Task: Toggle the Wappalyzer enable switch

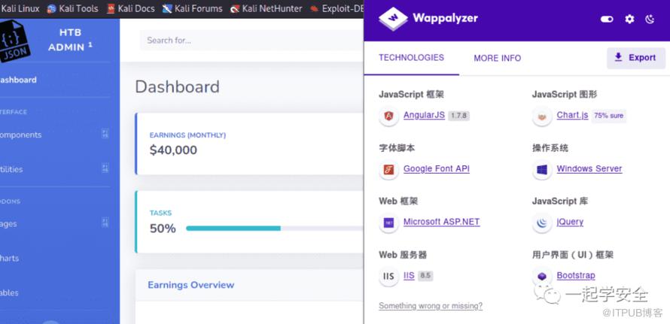Action: point(607,20)
